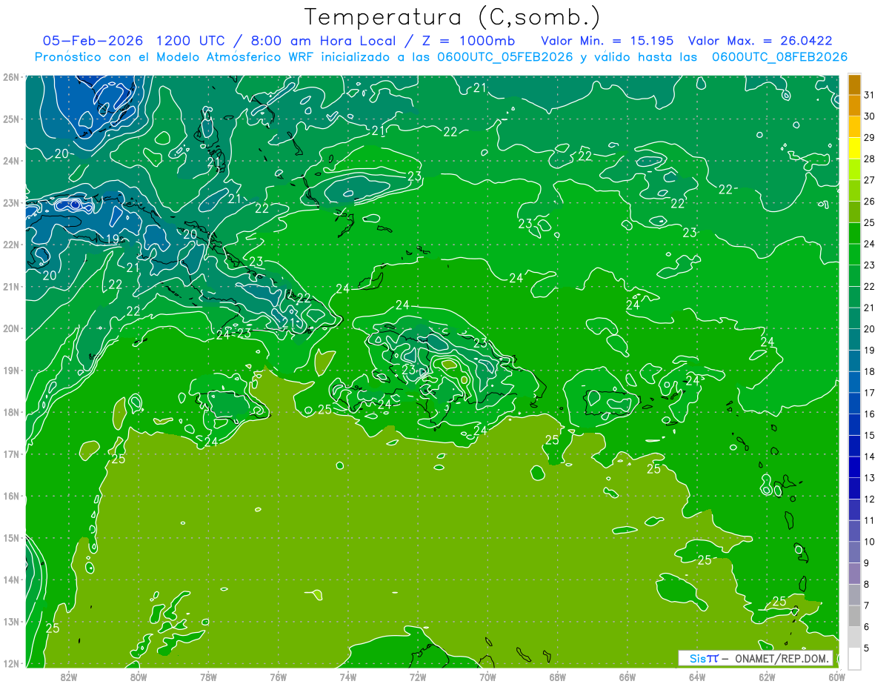Click the '10' value on the color legend
889x687 pixels.
(x=868, y=541)
